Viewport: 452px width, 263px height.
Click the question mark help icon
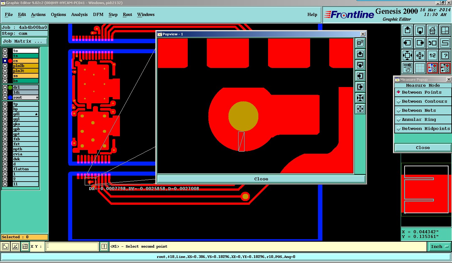click(445, 55)
